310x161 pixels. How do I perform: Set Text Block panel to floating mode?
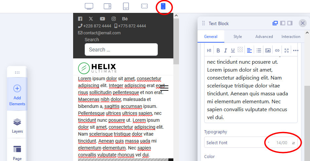[x=275, y=23]
